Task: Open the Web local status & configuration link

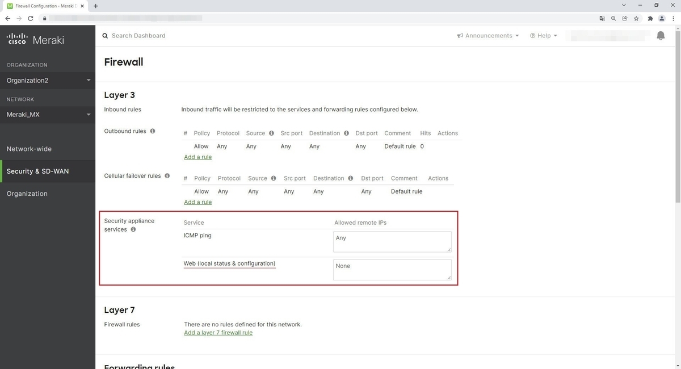Action: pos(229,263)
